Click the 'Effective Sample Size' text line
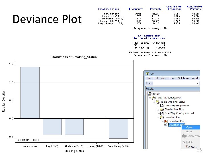 pos(150,52)
